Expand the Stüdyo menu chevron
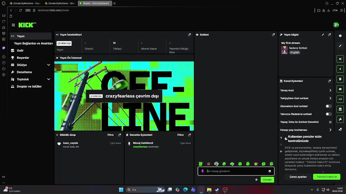Image resolution: width=346 pixels, height=194 pixels. click(49, 65)
